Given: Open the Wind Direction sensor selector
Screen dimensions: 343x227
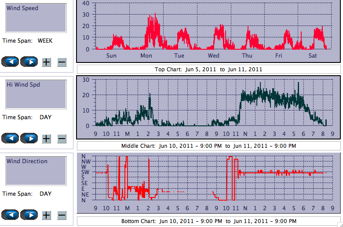Looking at the screenshot, I should pyautogui.click(x=35, y=171).
